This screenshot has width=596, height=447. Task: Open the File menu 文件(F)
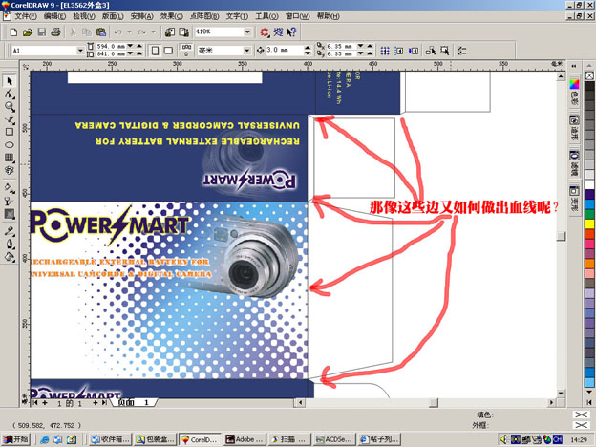[x=26, y=16]
